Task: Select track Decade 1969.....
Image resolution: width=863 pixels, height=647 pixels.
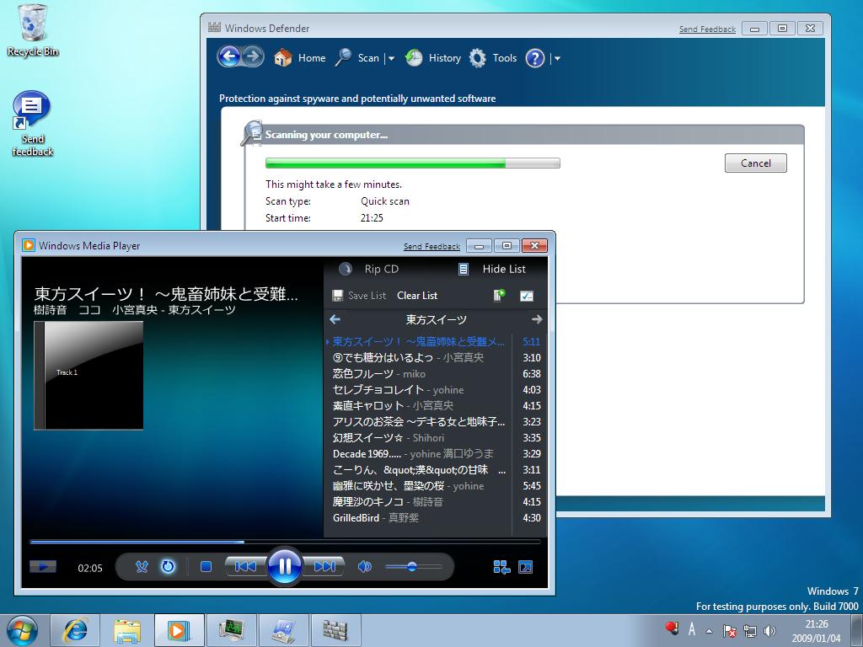Action: [436, 454]
